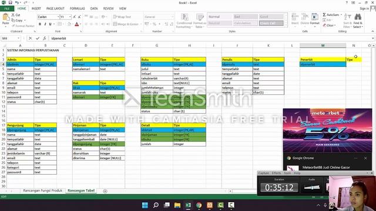
Task: Open the FILE tab
Action: click(7, 9)
